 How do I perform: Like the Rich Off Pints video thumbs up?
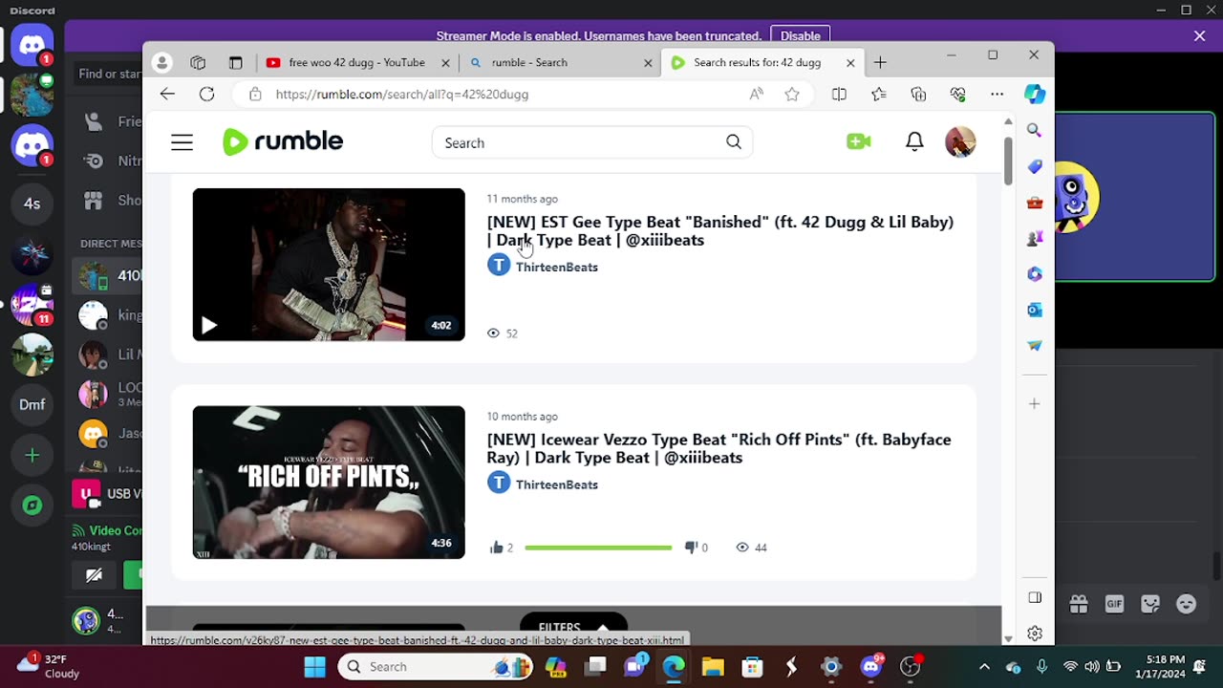[x=496, y=548]
